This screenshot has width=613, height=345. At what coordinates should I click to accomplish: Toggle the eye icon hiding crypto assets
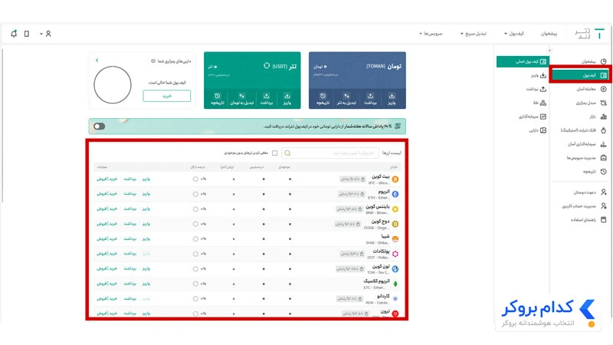(153, 61)
